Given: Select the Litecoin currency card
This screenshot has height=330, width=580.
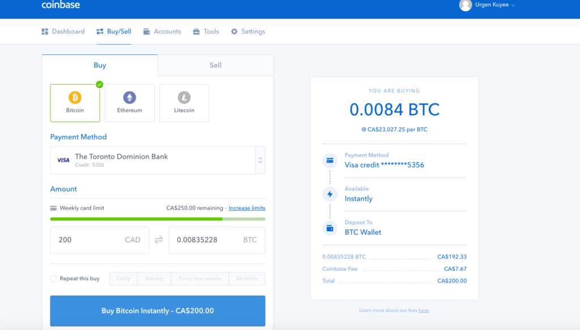Looking at the screenshot, I should click(184, 103).
